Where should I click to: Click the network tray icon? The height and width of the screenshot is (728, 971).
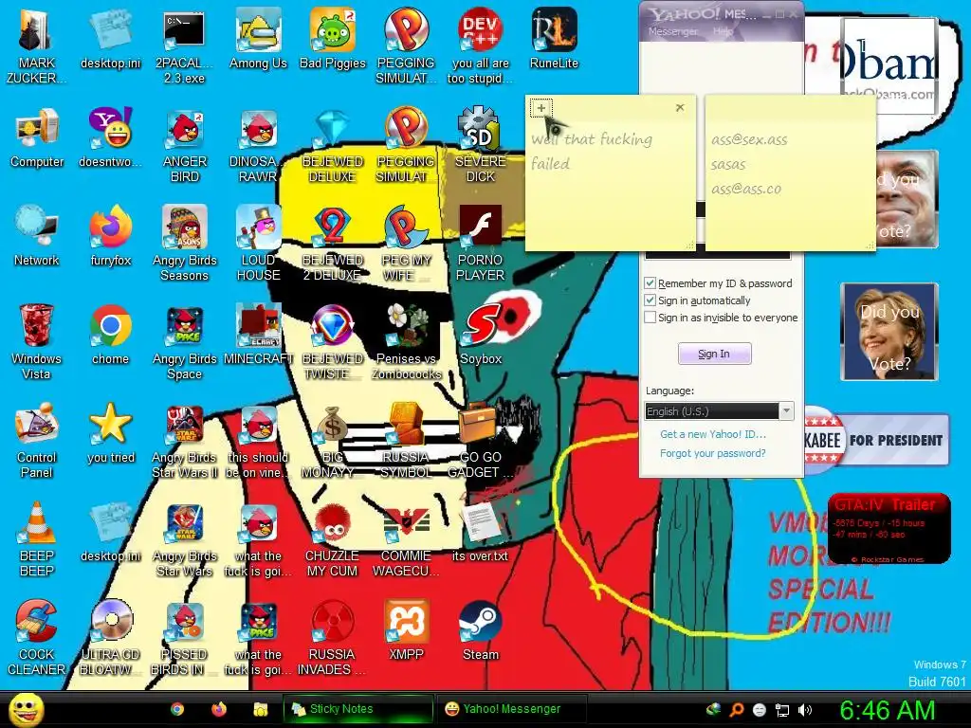pyautogui.click(x=782, y=710)
